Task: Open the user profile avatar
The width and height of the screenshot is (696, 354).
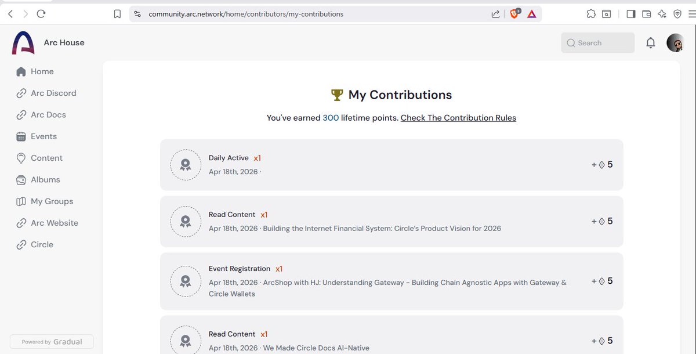Action: point(675,43)
